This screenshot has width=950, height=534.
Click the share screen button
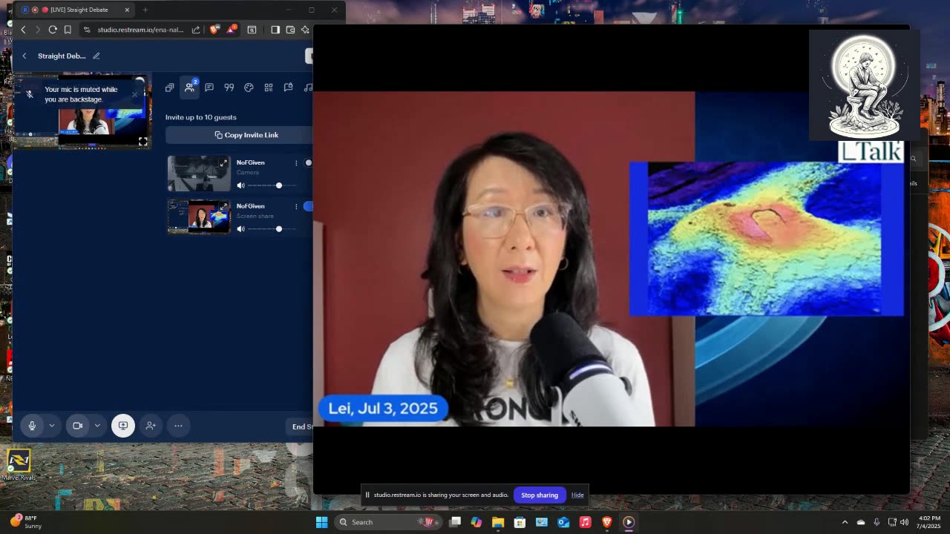123,426
